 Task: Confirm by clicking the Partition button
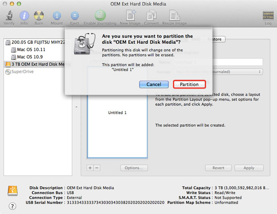(x=189, y=84)
